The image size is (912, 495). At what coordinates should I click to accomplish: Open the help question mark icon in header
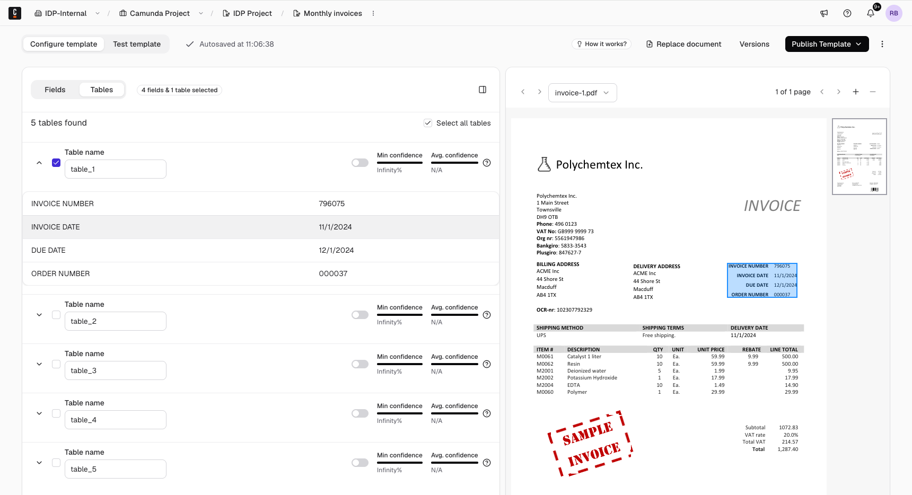pyautogui.click(x=847, y=13)
